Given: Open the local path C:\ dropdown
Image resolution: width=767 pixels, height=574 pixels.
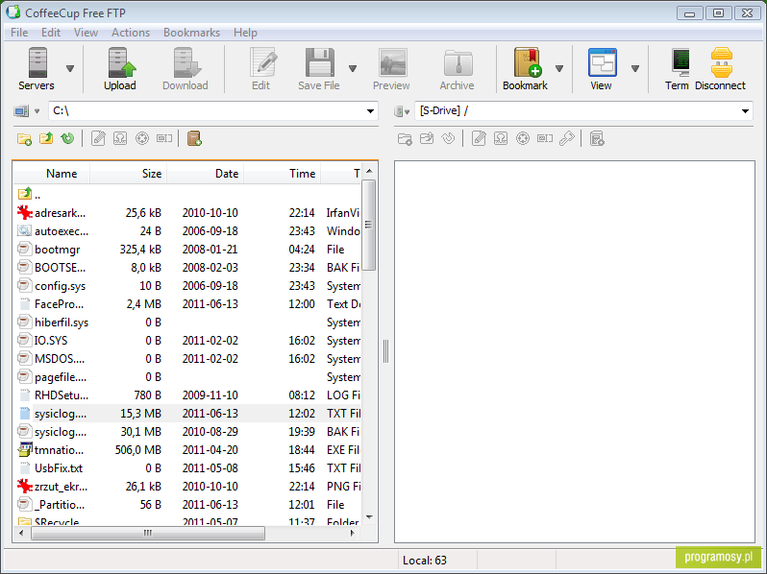Looking at the screenshot, I should pyautogui.click(x=370, y=111).
